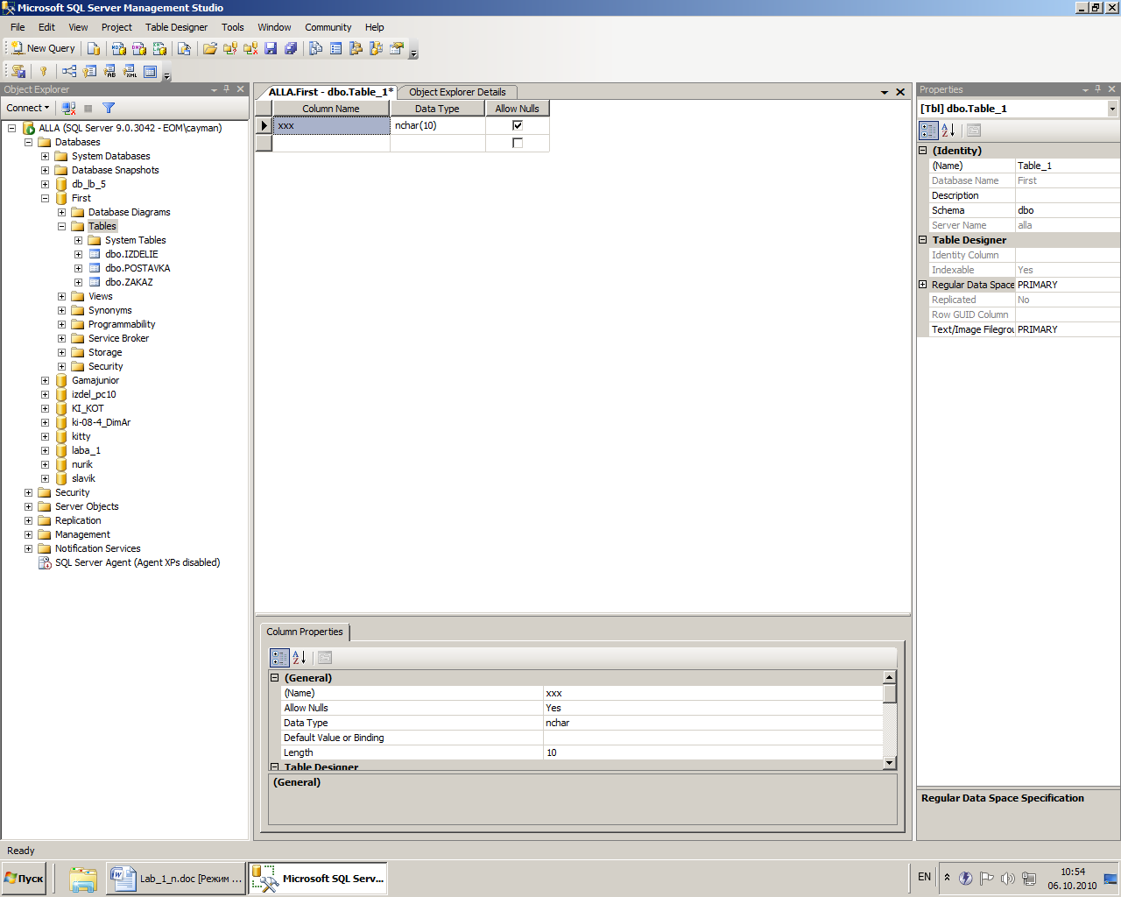Click the EN language indicator

924,876
